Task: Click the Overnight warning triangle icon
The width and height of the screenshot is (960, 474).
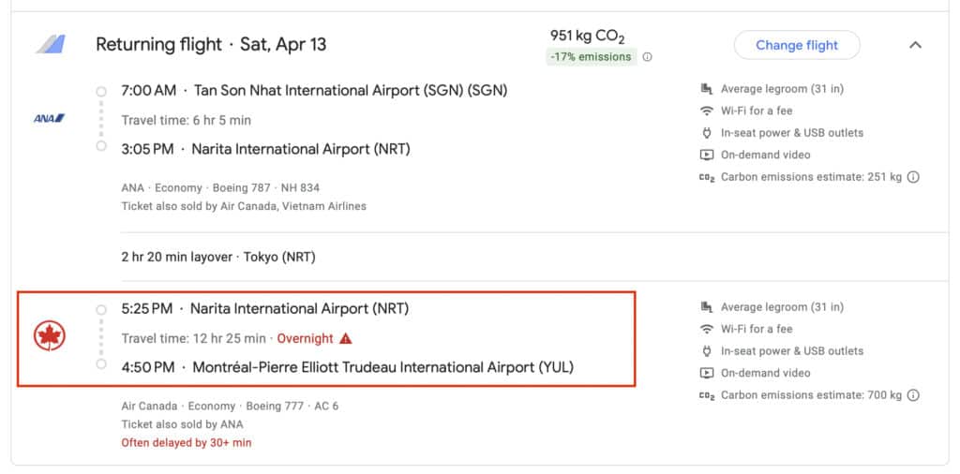Action: coord(346,338)
